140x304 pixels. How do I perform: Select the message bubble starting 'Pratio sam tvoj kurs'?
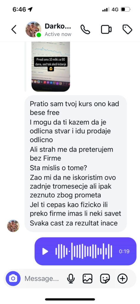[x=75, y=164]
